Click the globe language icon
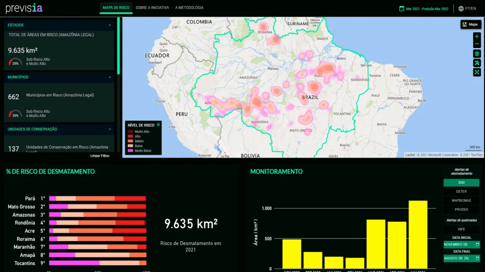The height and width of the screenshot is (272, 485). [461, 8]
